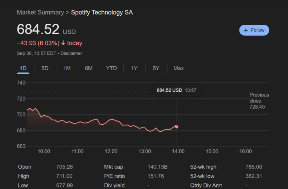Switch to the 5Y chart tab

click(156, 68)
